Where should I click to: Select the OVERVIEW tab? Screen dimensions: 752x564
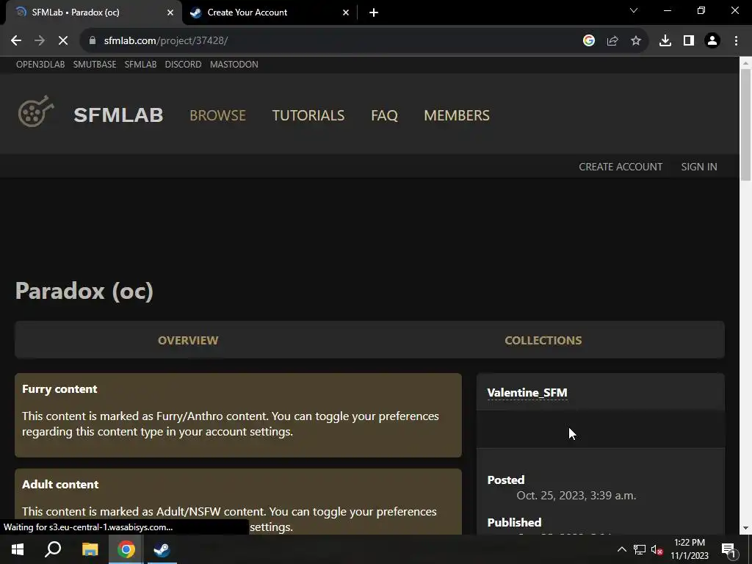click(x=188, y=340)
